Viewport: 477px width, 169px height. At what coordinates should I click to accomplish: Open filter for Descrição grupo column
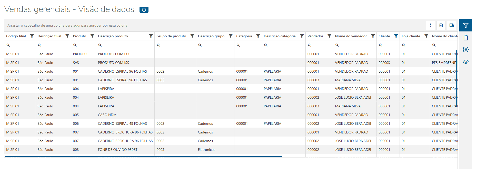tap(231, 36)
